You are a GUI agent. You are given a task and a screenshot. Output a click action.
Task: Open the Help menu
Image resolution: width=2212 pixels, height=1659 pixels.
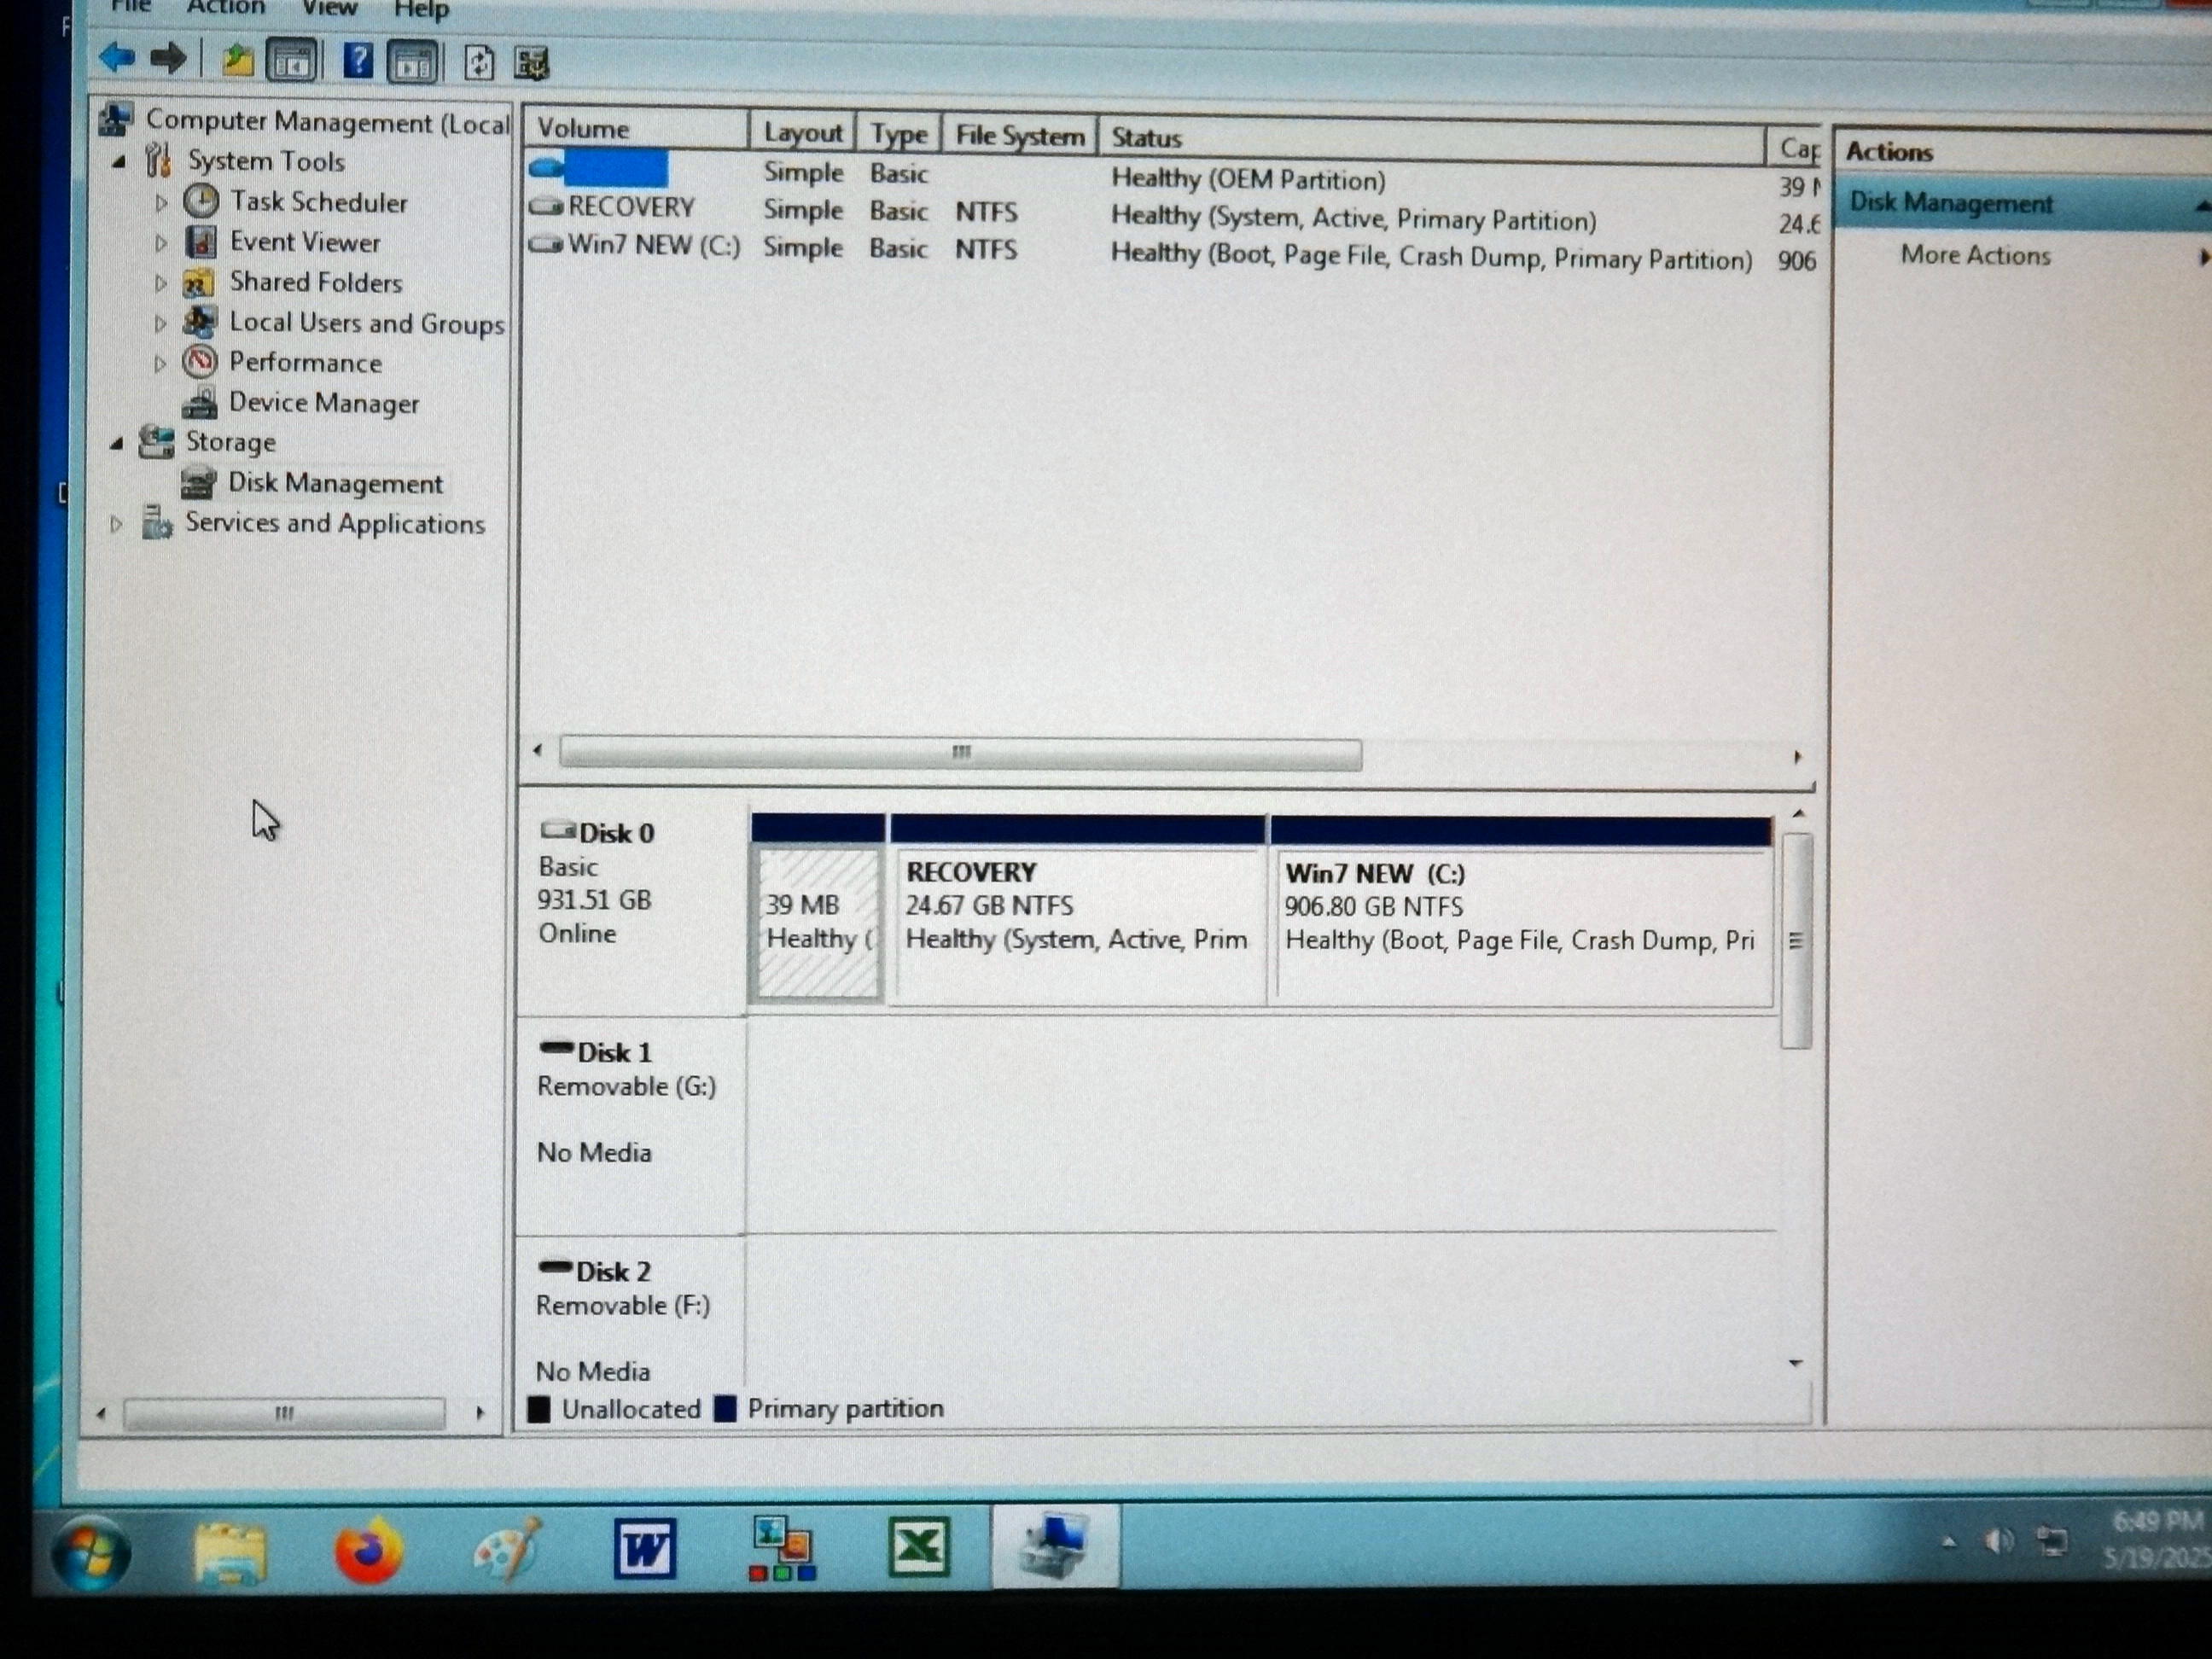tap(421, 10)
